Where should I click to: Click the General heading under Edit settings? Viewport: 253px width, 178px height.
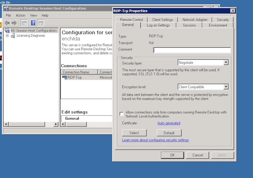[72, 118]
